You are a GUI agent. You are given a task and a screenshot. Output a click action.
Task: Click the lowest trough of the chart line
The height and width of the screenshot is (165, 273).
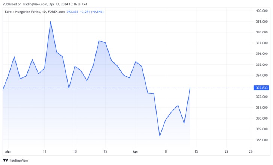coord(160,136)
